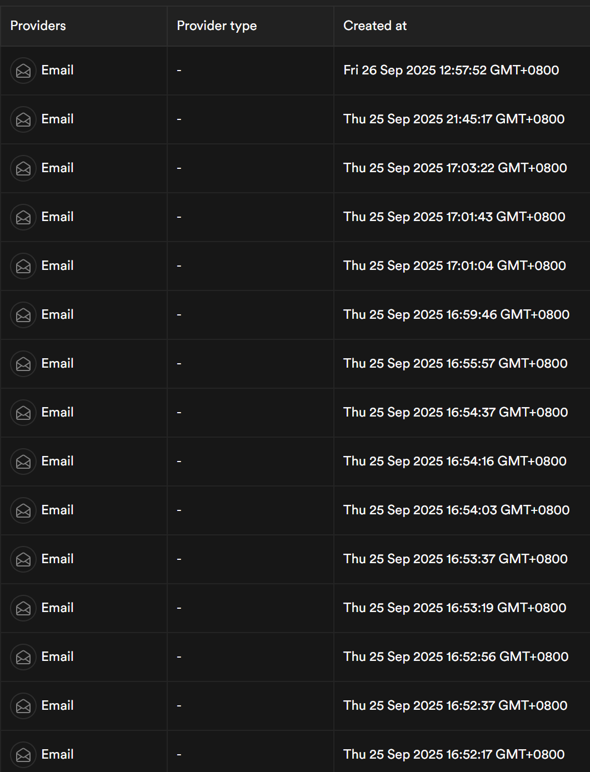This screenshot has height=772, width=590.
Task: Click timestamp Thu 25 Sep 2025 21:45:17
Action: click(453, 119)
